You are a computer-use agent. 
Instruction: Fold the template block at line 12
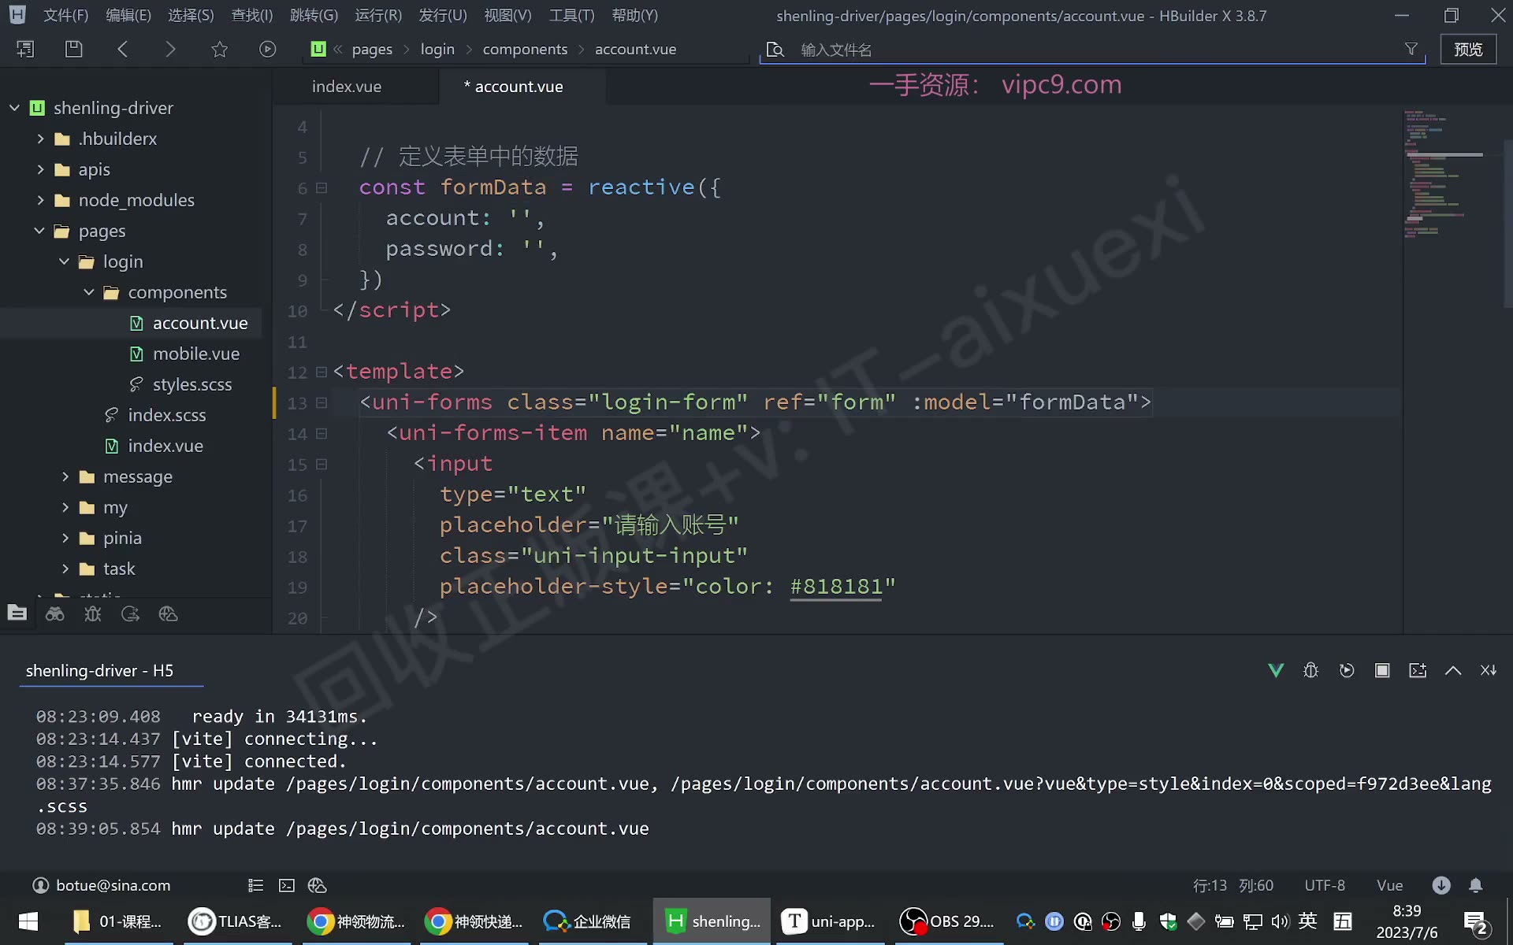322,372
